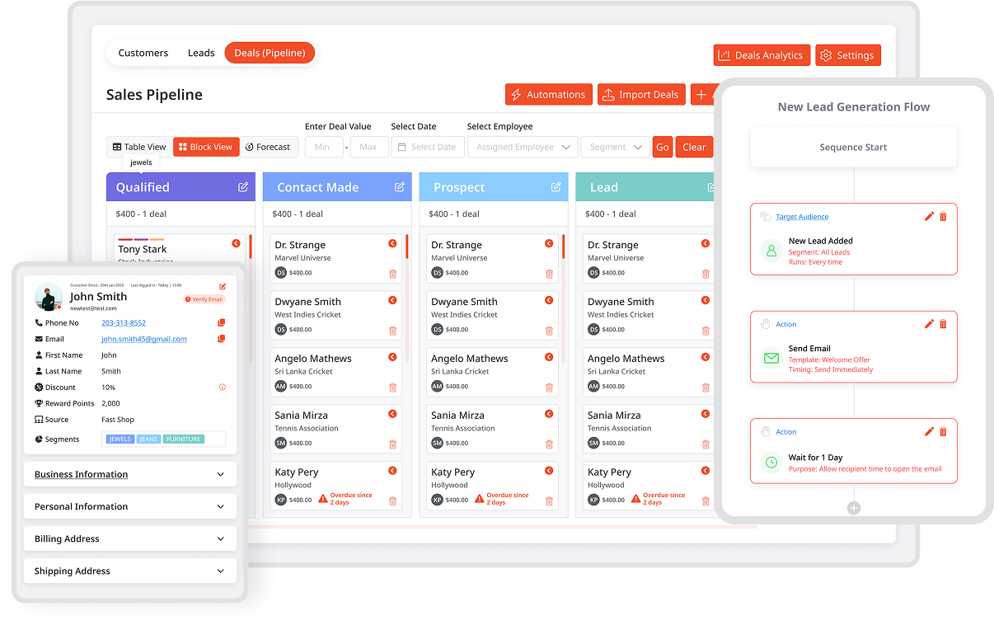The image size is (994, 625).
Task: Click the Sequence Start block
Action: [854, 148]
